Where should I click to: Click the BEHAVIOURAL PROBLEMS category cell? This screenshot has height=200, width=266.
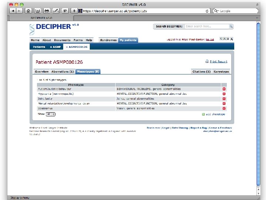tap(168, 89)
